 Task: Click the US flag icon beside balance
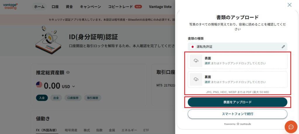point(39,85)
